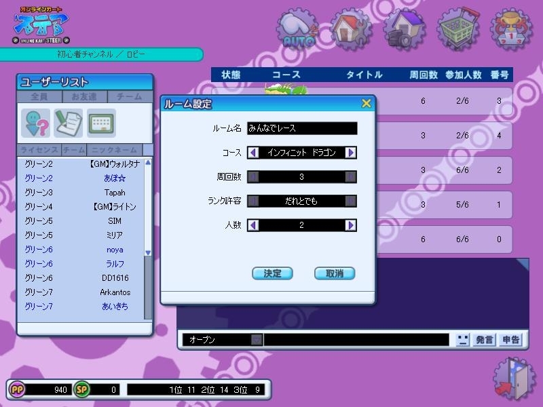Screen dimensions: 543x407
Task: Click the green chalkboard icon
Action: click(101, 123)
